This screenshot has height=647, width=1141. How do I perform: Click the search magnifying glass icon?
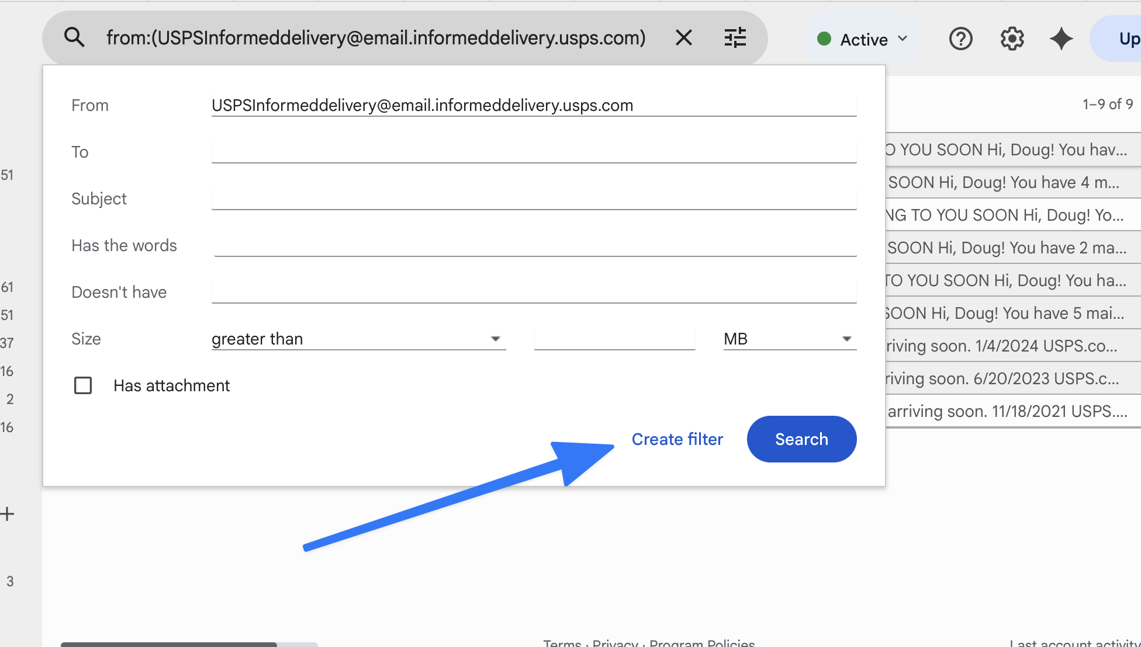pyautogui.click(x=74, y=37)
